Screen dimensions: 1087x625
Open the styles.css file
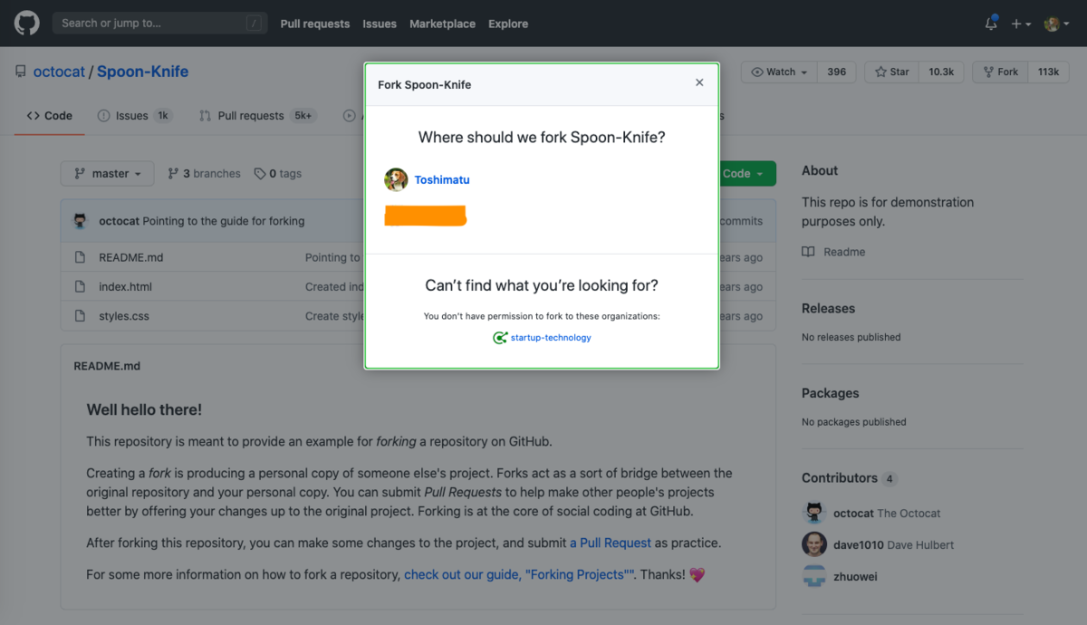pos(124,316)
